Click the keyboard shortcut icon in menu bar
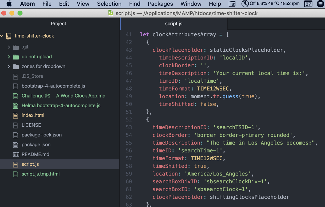This screenshot has width=325, height=207. pos(232,4)
